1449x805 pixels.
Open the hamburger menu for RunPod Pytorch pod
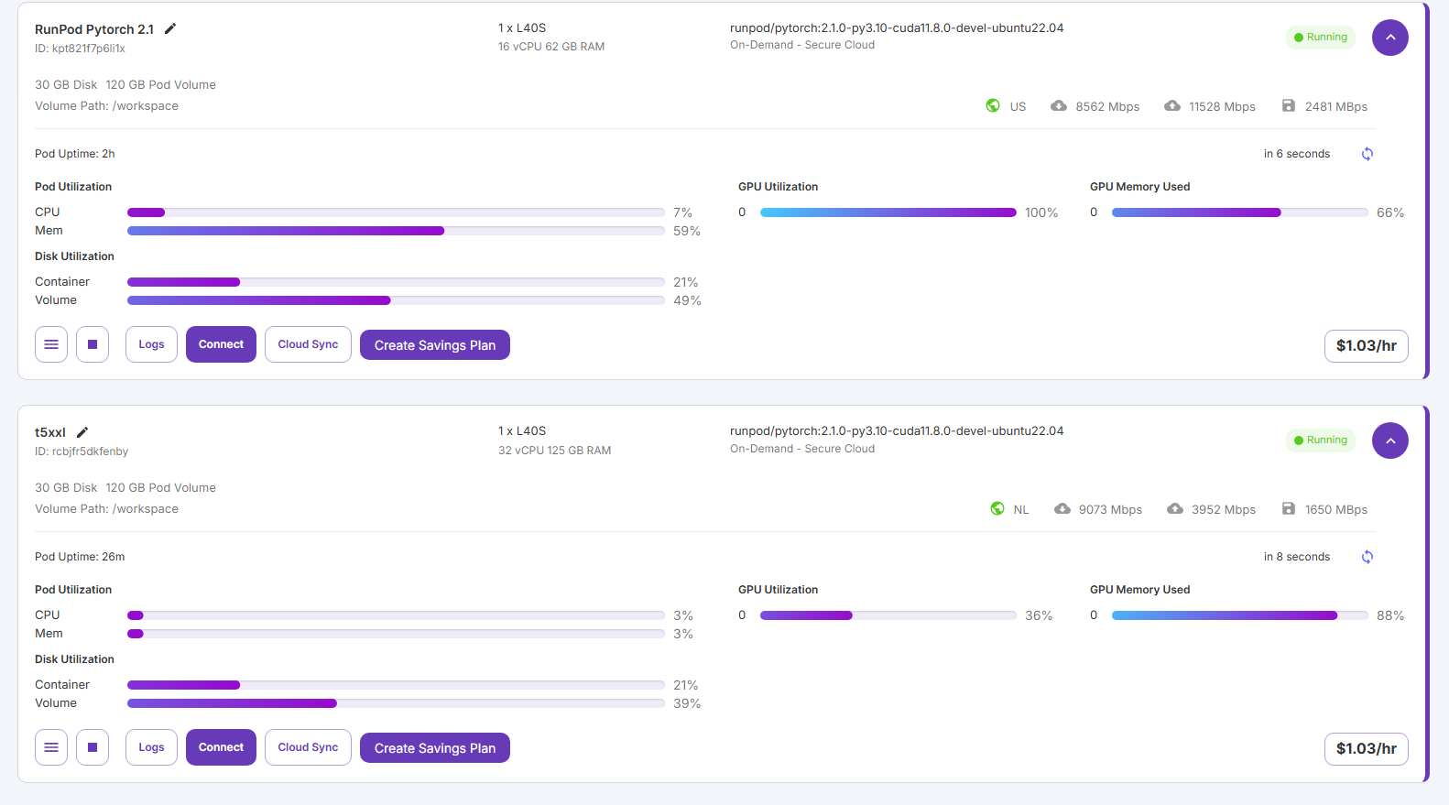pos(51,344)
